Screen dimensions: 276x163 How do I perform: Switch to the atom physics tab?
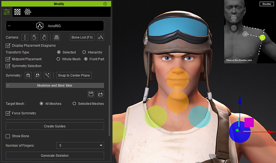point(28,12)
